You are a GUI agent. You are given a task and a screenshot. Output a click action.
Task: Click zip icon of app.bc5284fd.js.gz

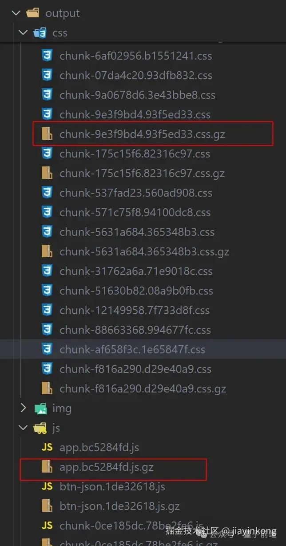pos(47,467)
